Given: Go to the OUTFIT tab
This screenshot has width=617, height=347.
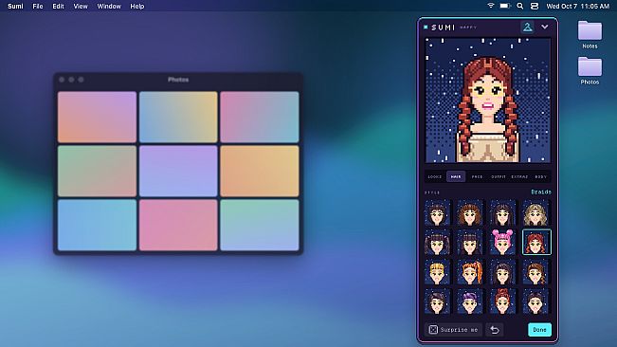Looking at the screenshot, I should point(499,176).
